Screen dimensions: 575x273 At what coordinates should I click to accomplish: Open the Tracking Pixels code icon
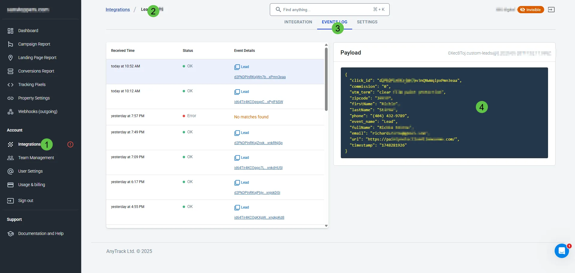(x=10, y=85)
